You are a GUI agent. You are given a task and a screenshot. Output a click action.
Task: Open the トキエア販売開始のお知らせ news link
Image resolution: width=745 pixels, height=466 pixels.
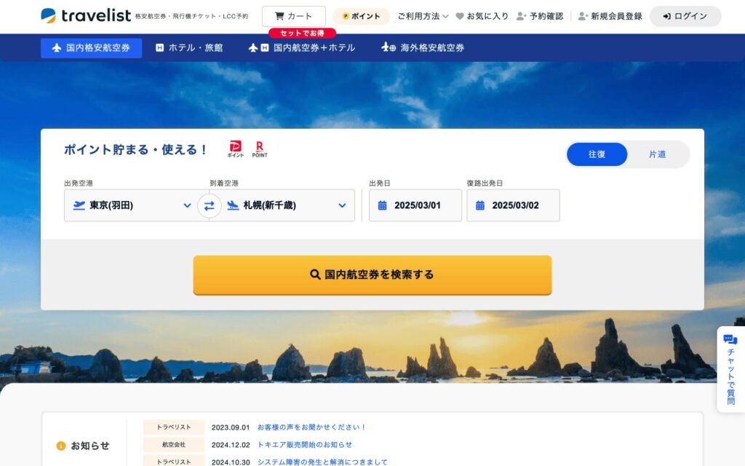(x=305, y=445)
